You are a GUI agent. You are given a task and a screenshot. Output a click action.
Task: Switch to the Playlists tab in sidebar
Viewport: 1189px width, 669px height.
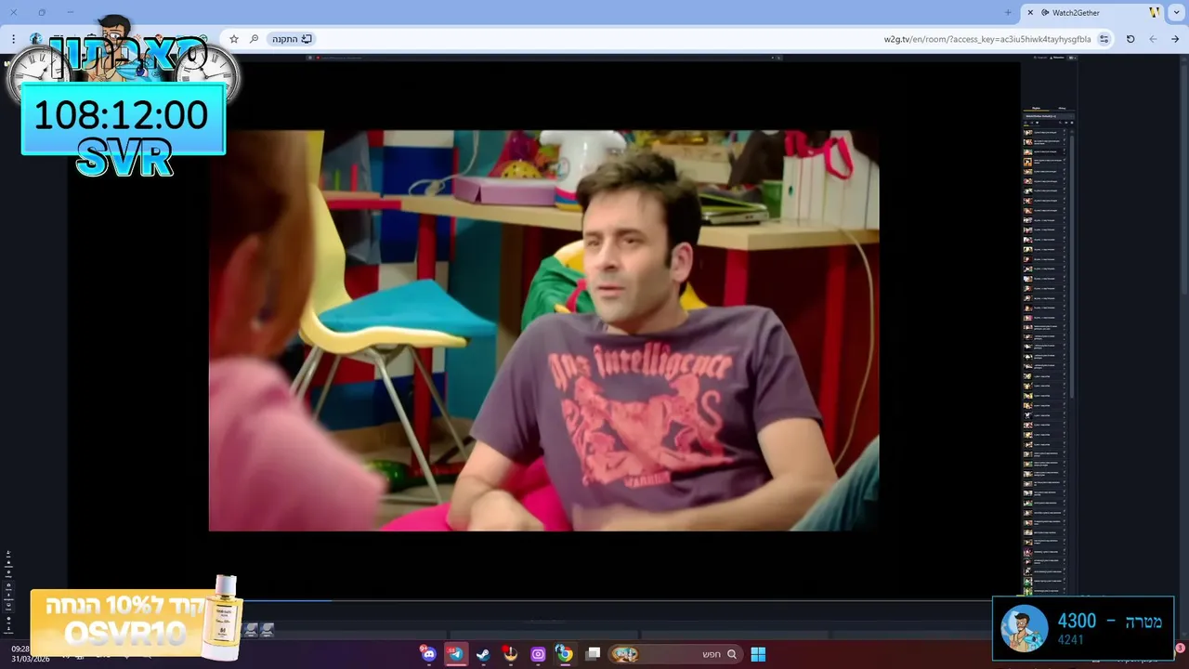[x=1037, y=109]
